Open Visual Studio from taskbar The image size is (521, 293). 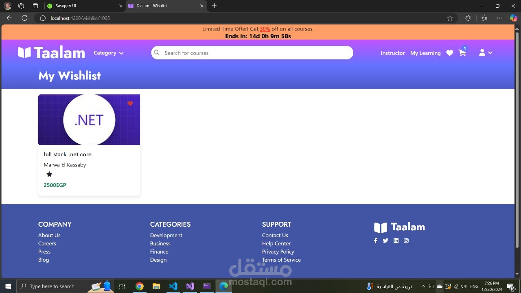(x=190, y=286)
